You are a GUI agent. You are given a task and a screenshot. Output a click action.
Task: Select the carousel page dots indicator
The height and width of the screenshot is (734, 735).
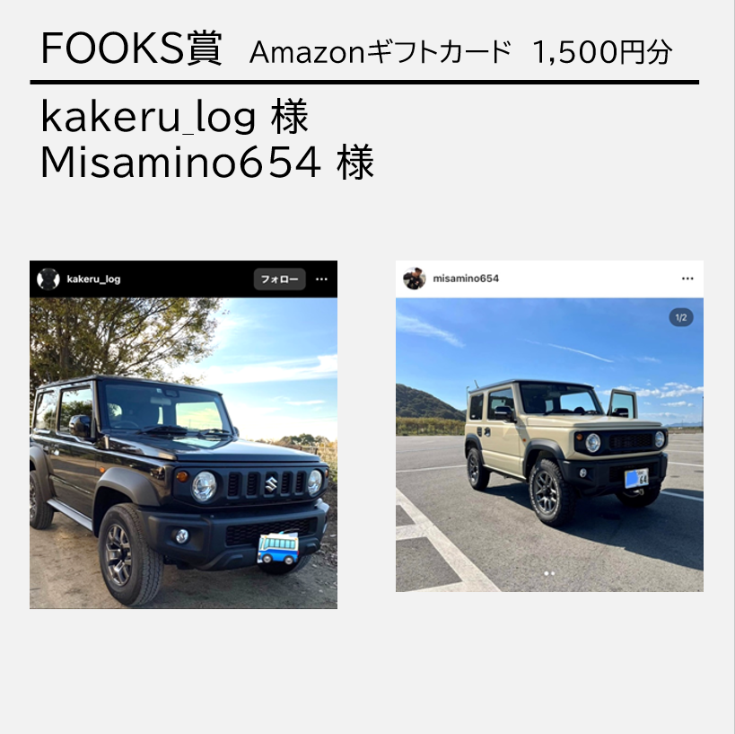coord(549,573)
